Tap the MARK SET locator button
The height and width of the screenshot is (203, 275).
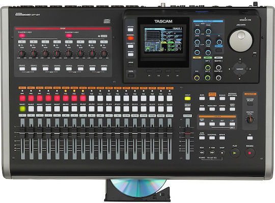[202, 124]
